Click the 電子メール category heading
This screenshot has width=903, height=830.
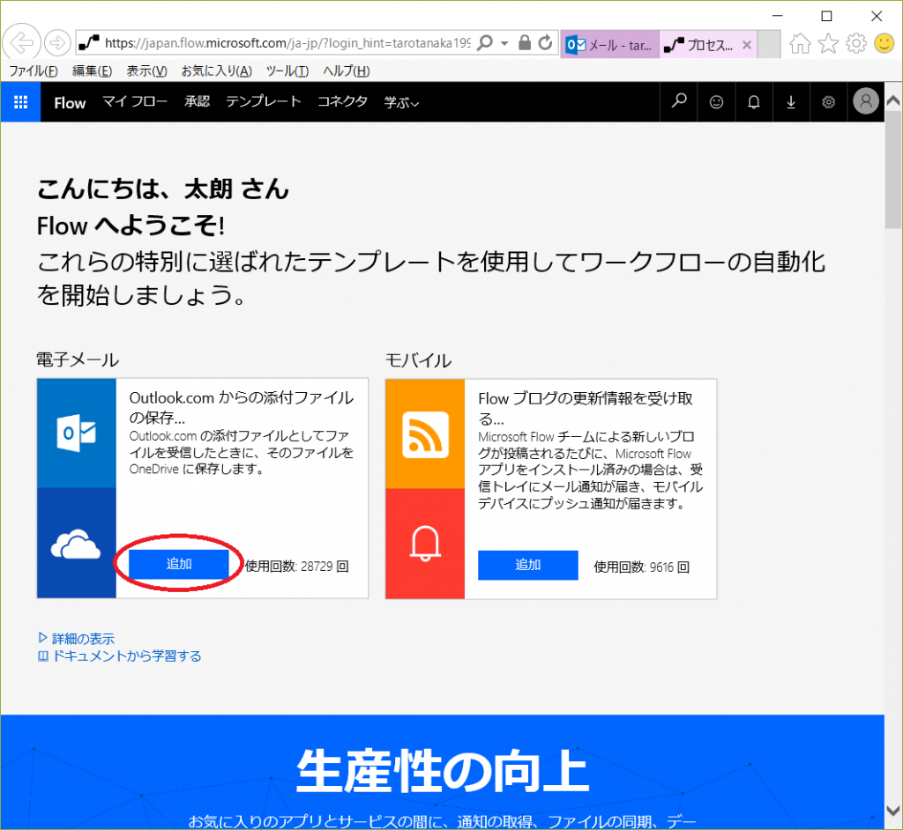[x=78, y=360]
